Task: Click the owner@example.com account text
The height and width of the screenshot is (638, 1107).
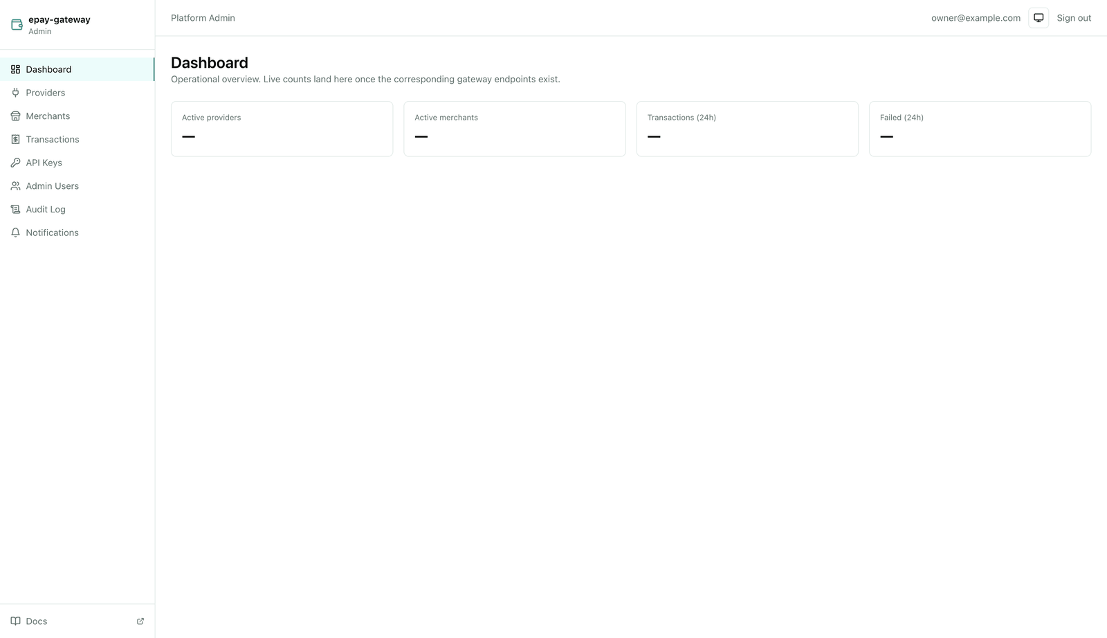Action: point(976,18)
